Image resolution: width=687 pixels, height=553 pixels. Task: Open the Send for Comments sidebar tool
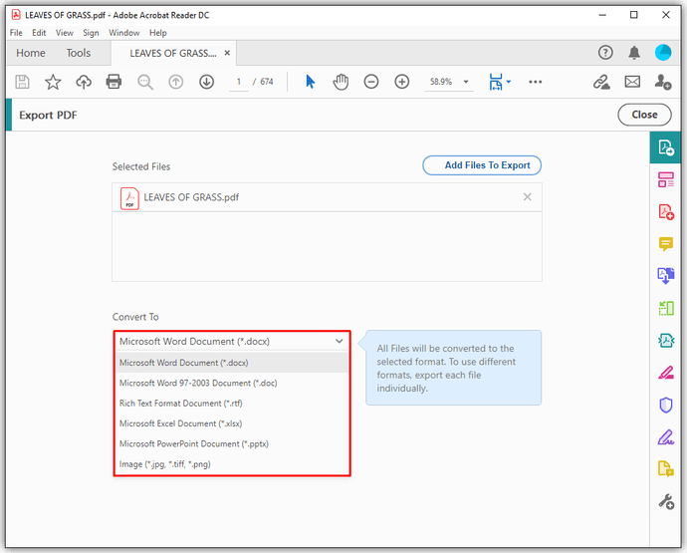point(665,468)
